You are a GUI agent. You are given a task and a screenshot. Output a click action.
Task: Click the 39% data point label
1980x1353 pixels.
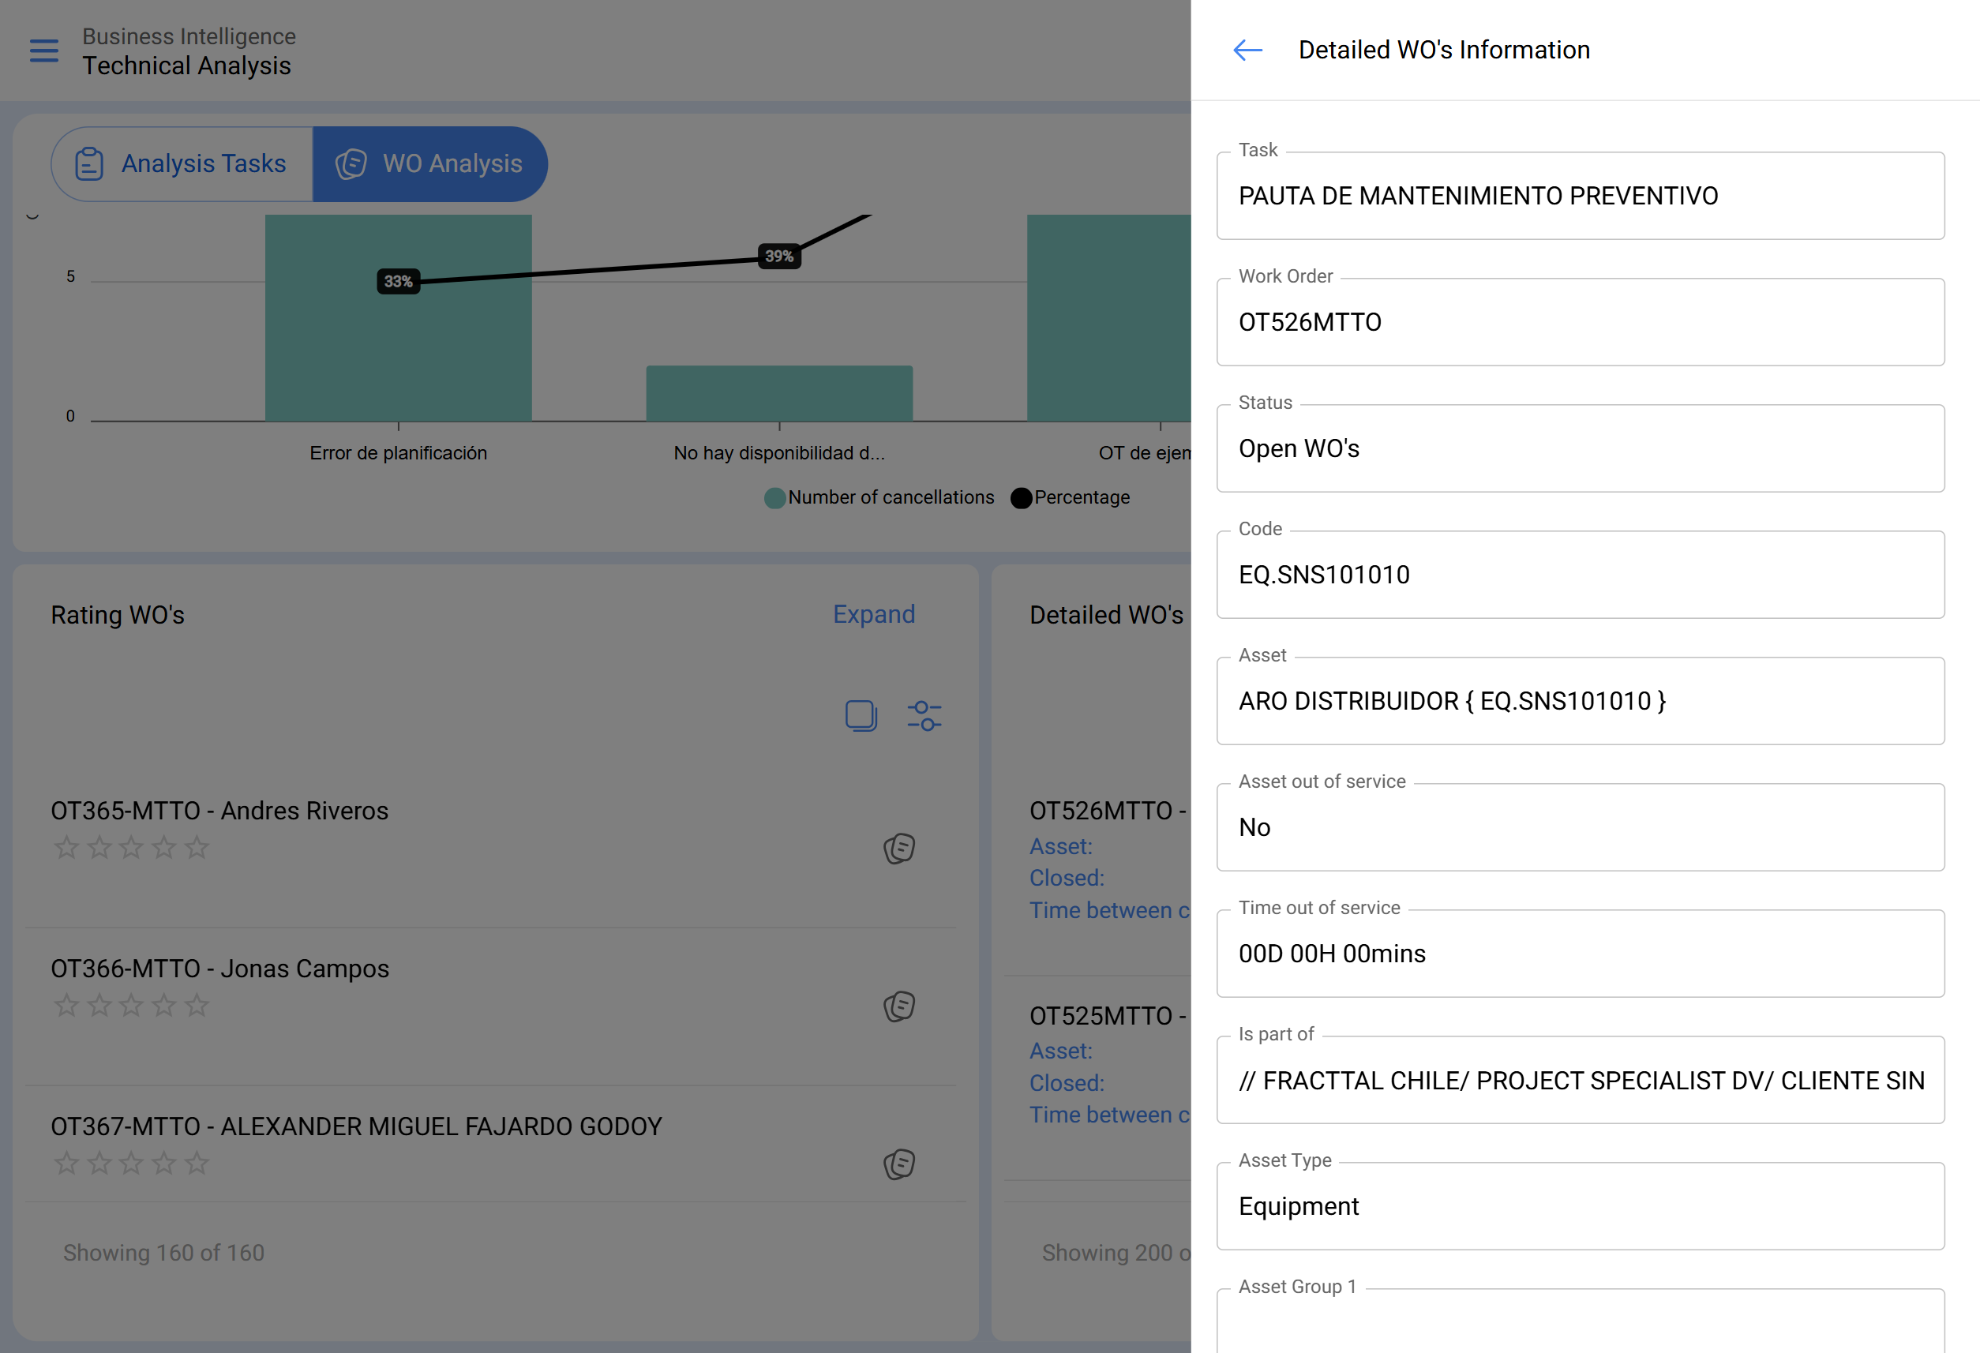778,257
